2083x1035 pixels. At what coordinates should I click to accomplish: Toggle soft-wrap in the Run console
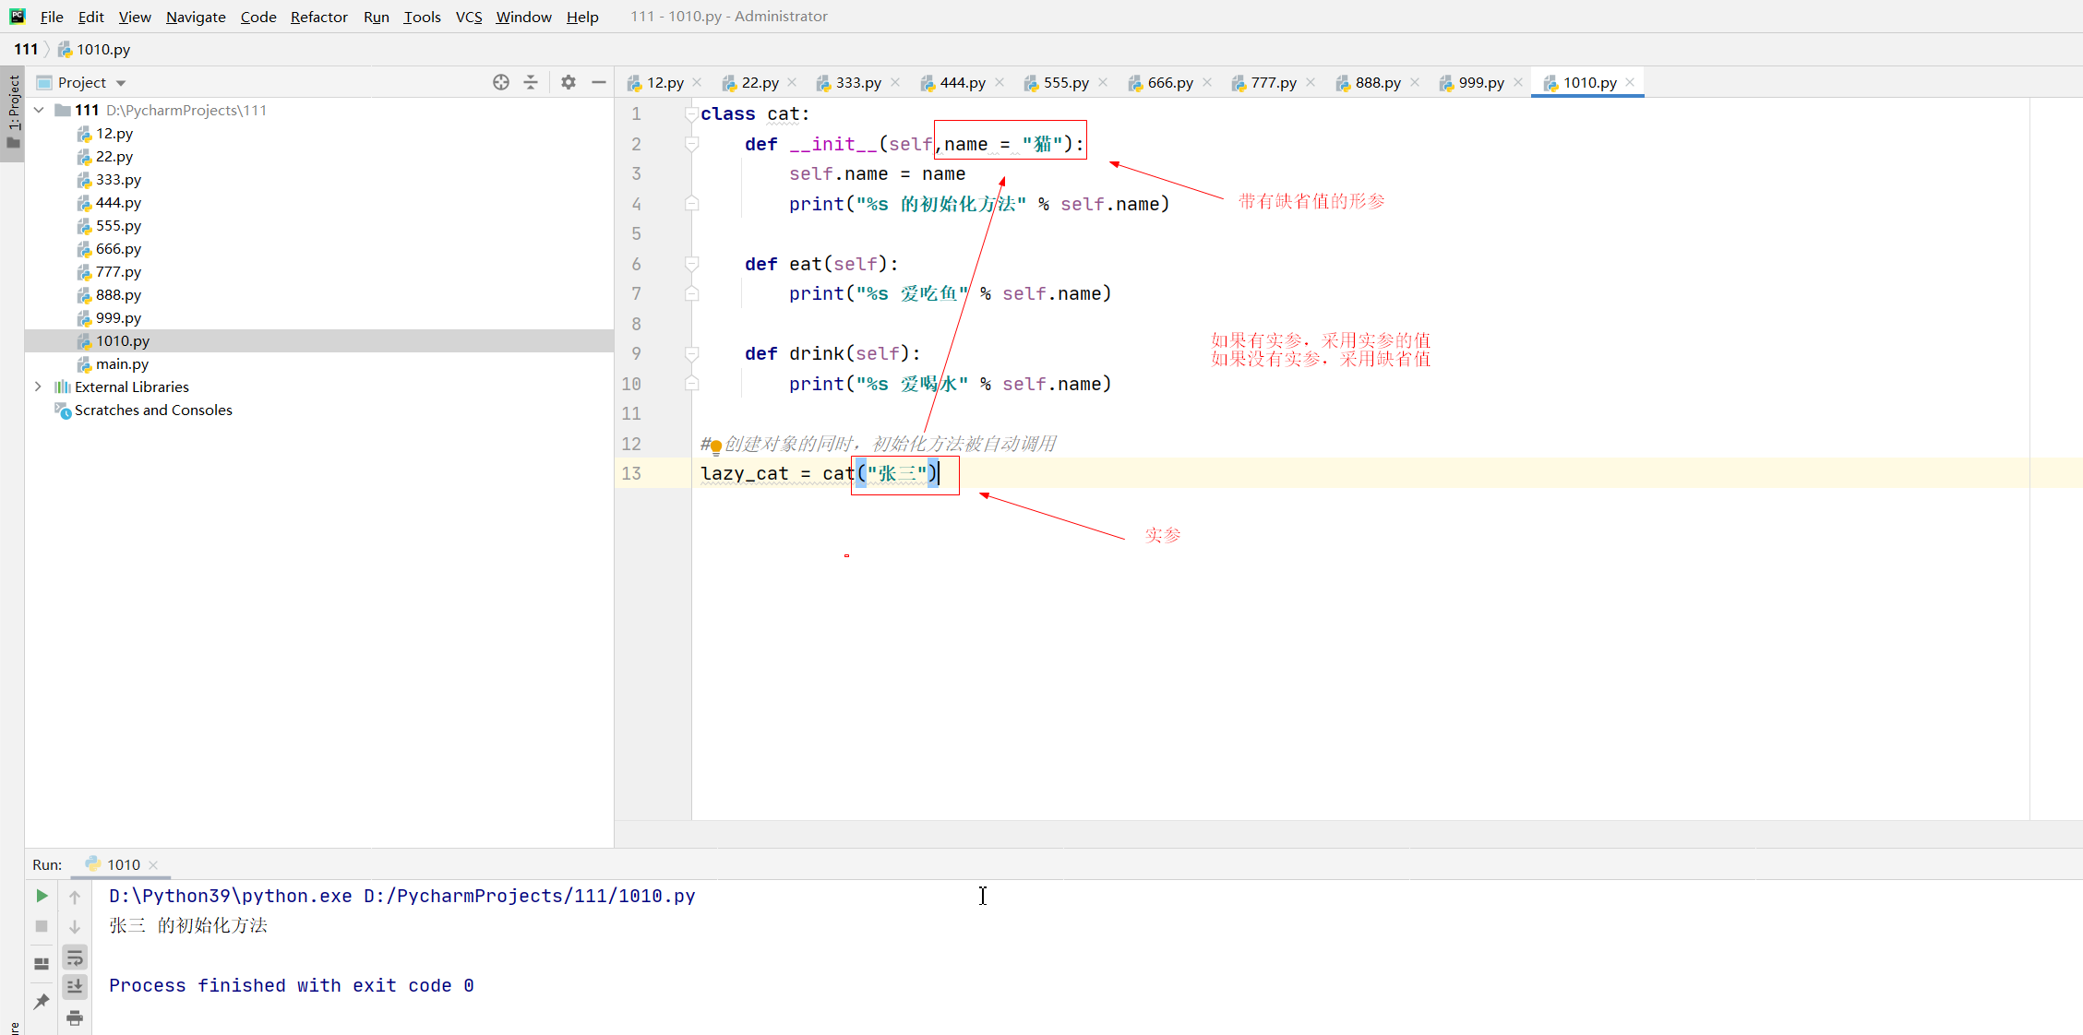75,958
